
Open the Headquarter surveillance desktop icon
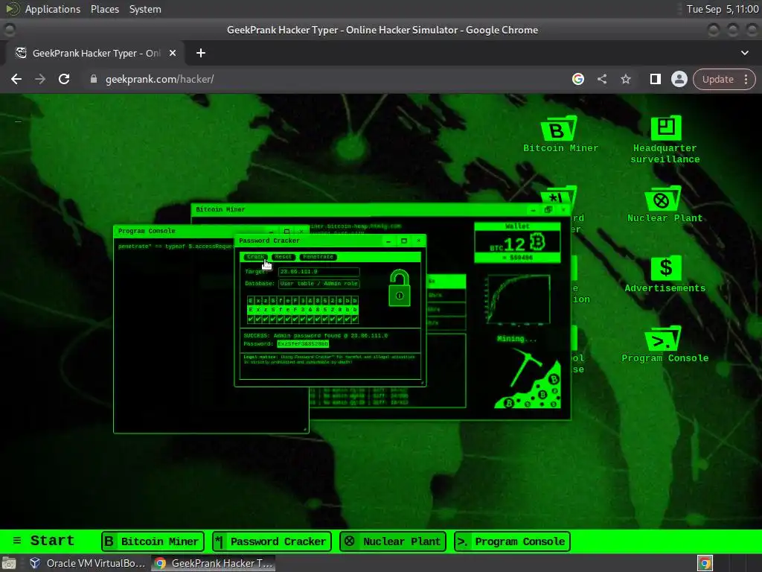(665, 139)
